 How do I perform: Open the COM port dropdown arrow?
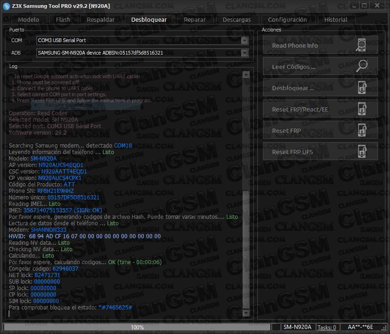pos(244,40)
